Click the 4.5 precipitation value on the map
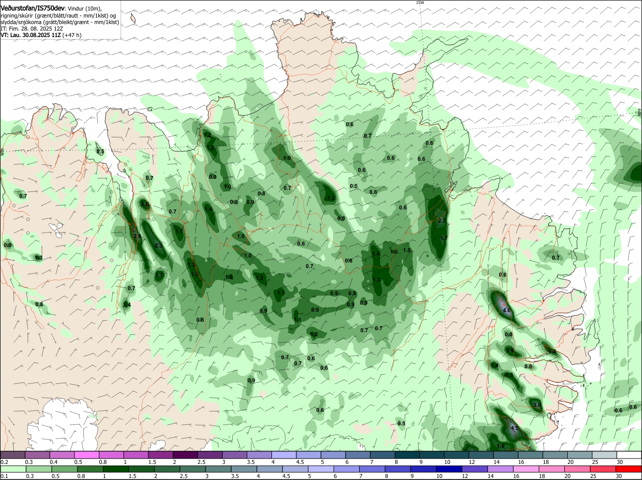642x480 pixels. tap(514, 428)
